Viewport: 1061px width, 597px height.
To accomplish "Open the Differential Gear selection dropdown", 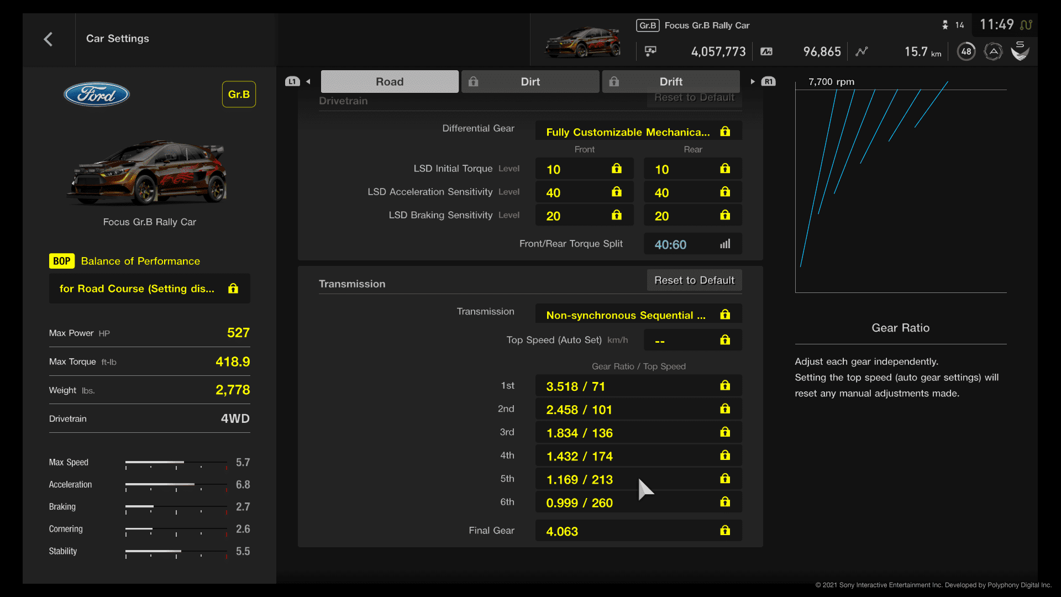I will pos(638,131).
